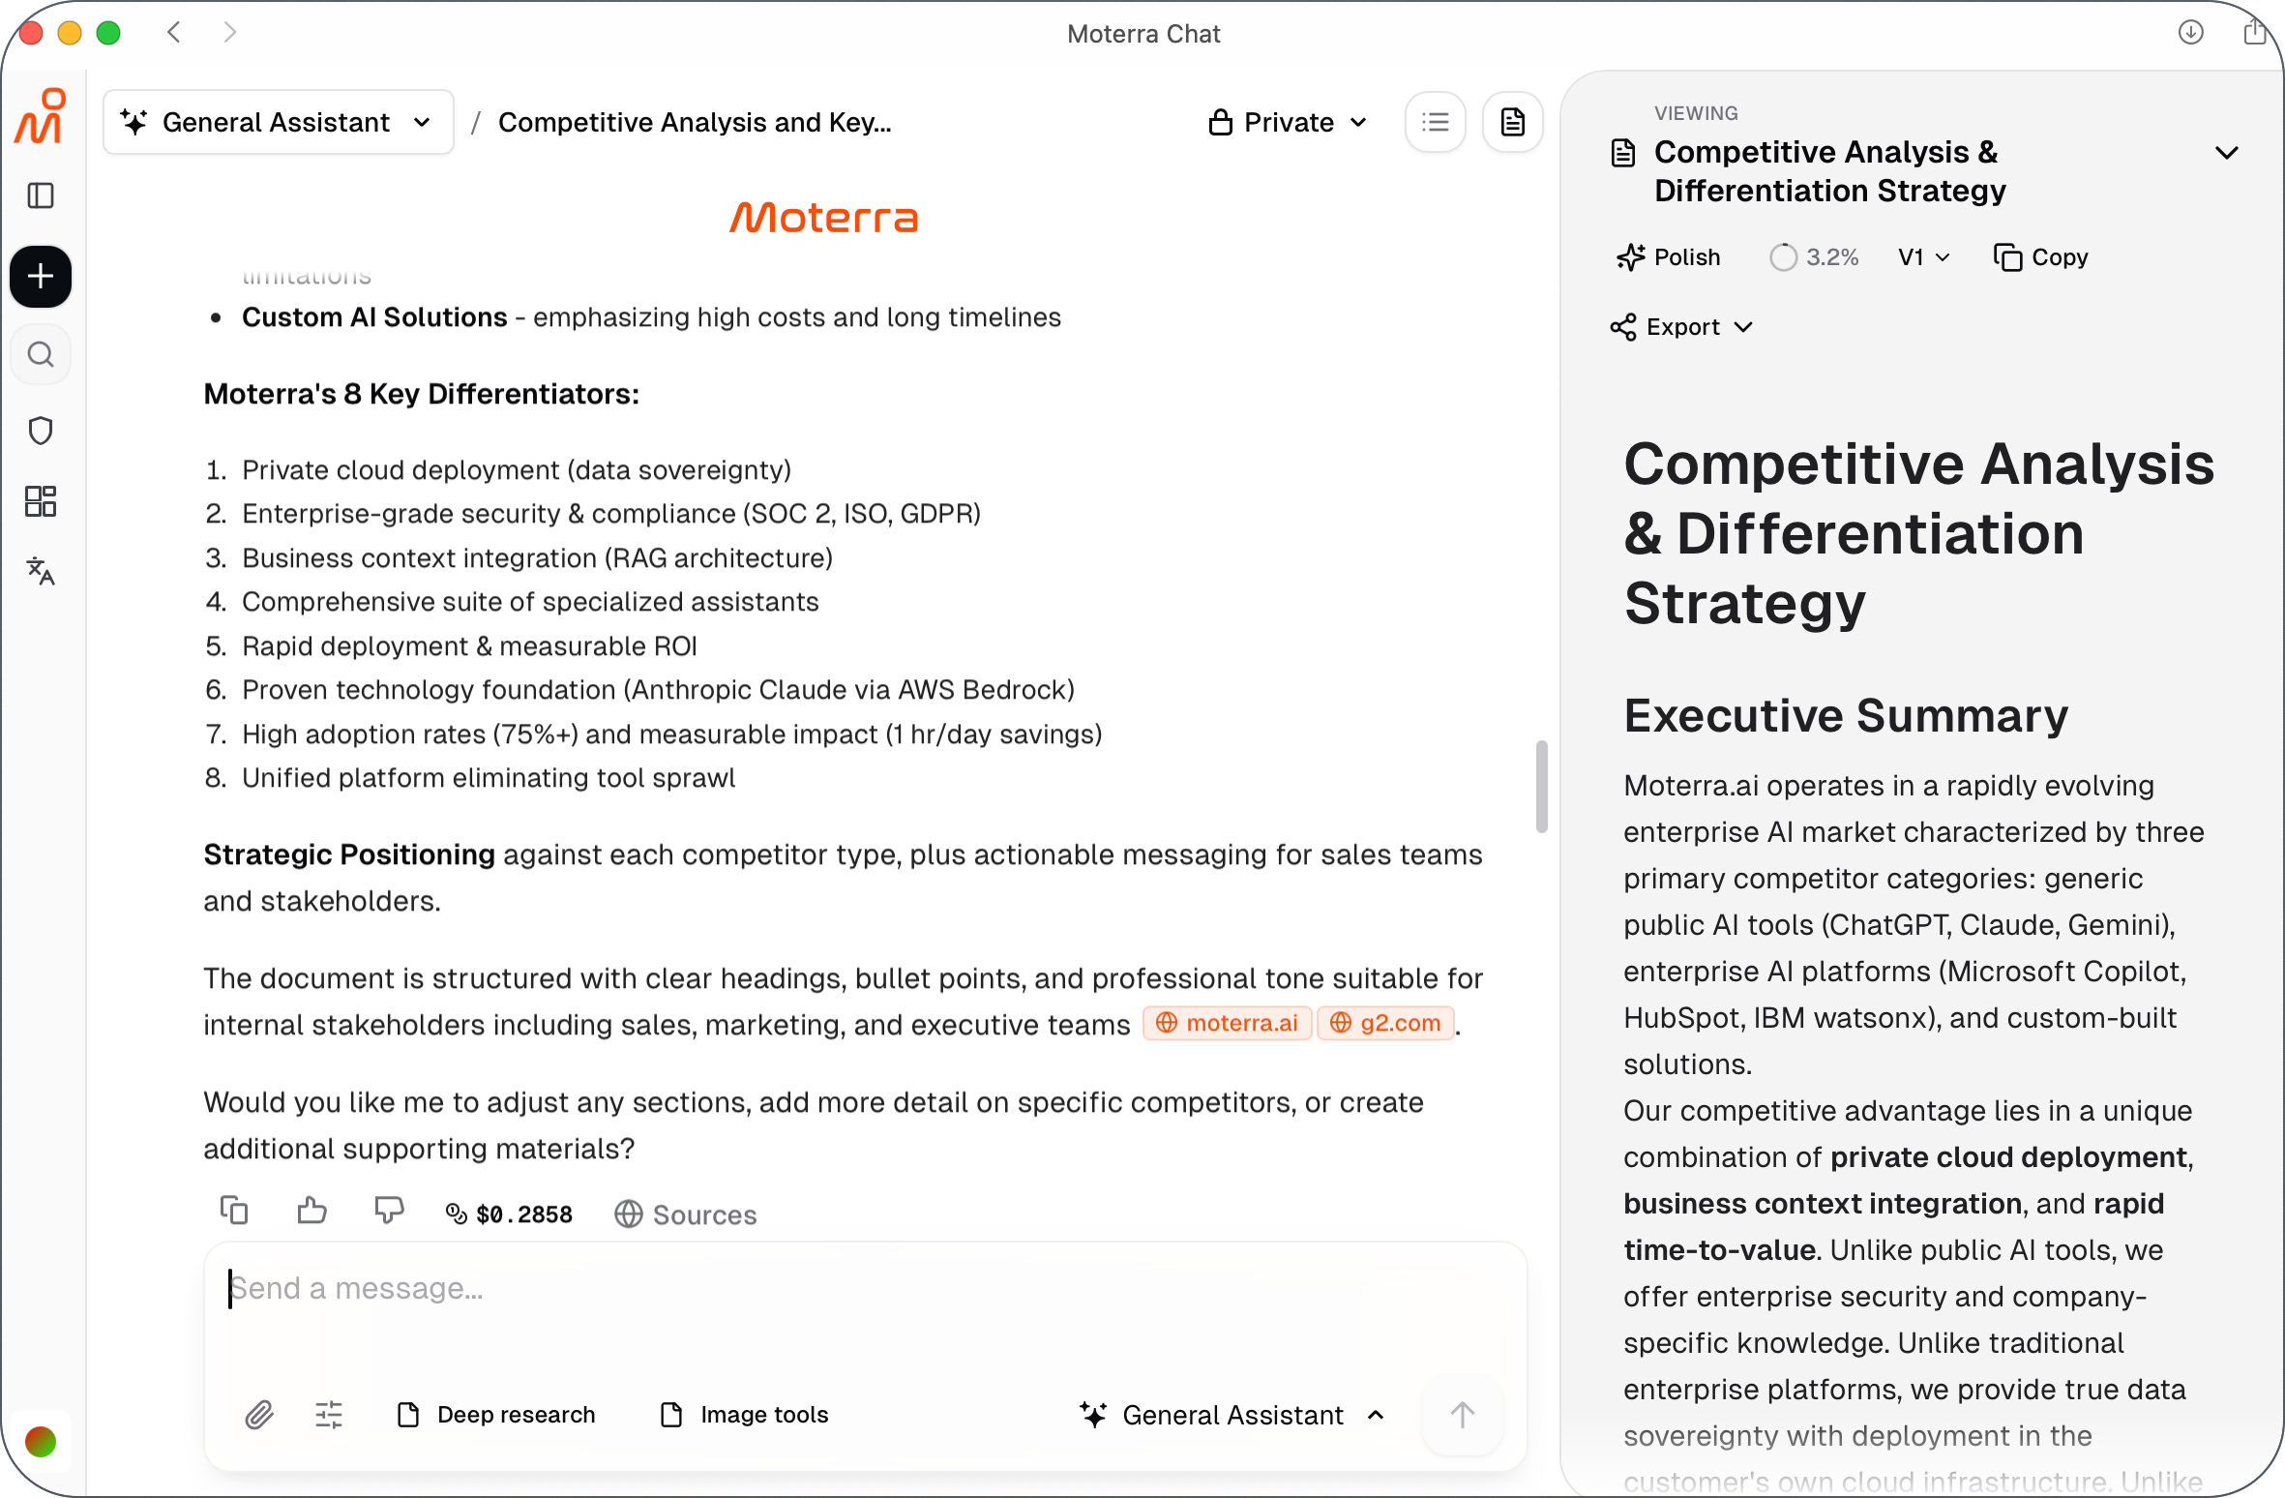Click the Custom AI Solutions bullet

point(651,317)
